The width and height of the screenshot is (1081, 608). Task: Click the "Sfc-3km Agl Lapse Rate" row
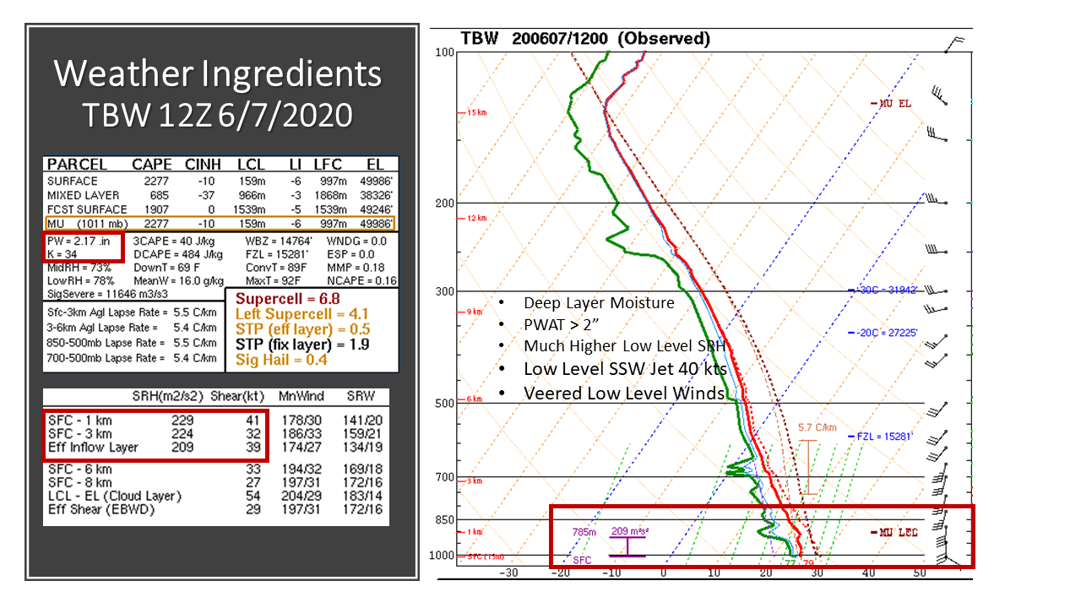pyautogui.click(x=133, y=312)
